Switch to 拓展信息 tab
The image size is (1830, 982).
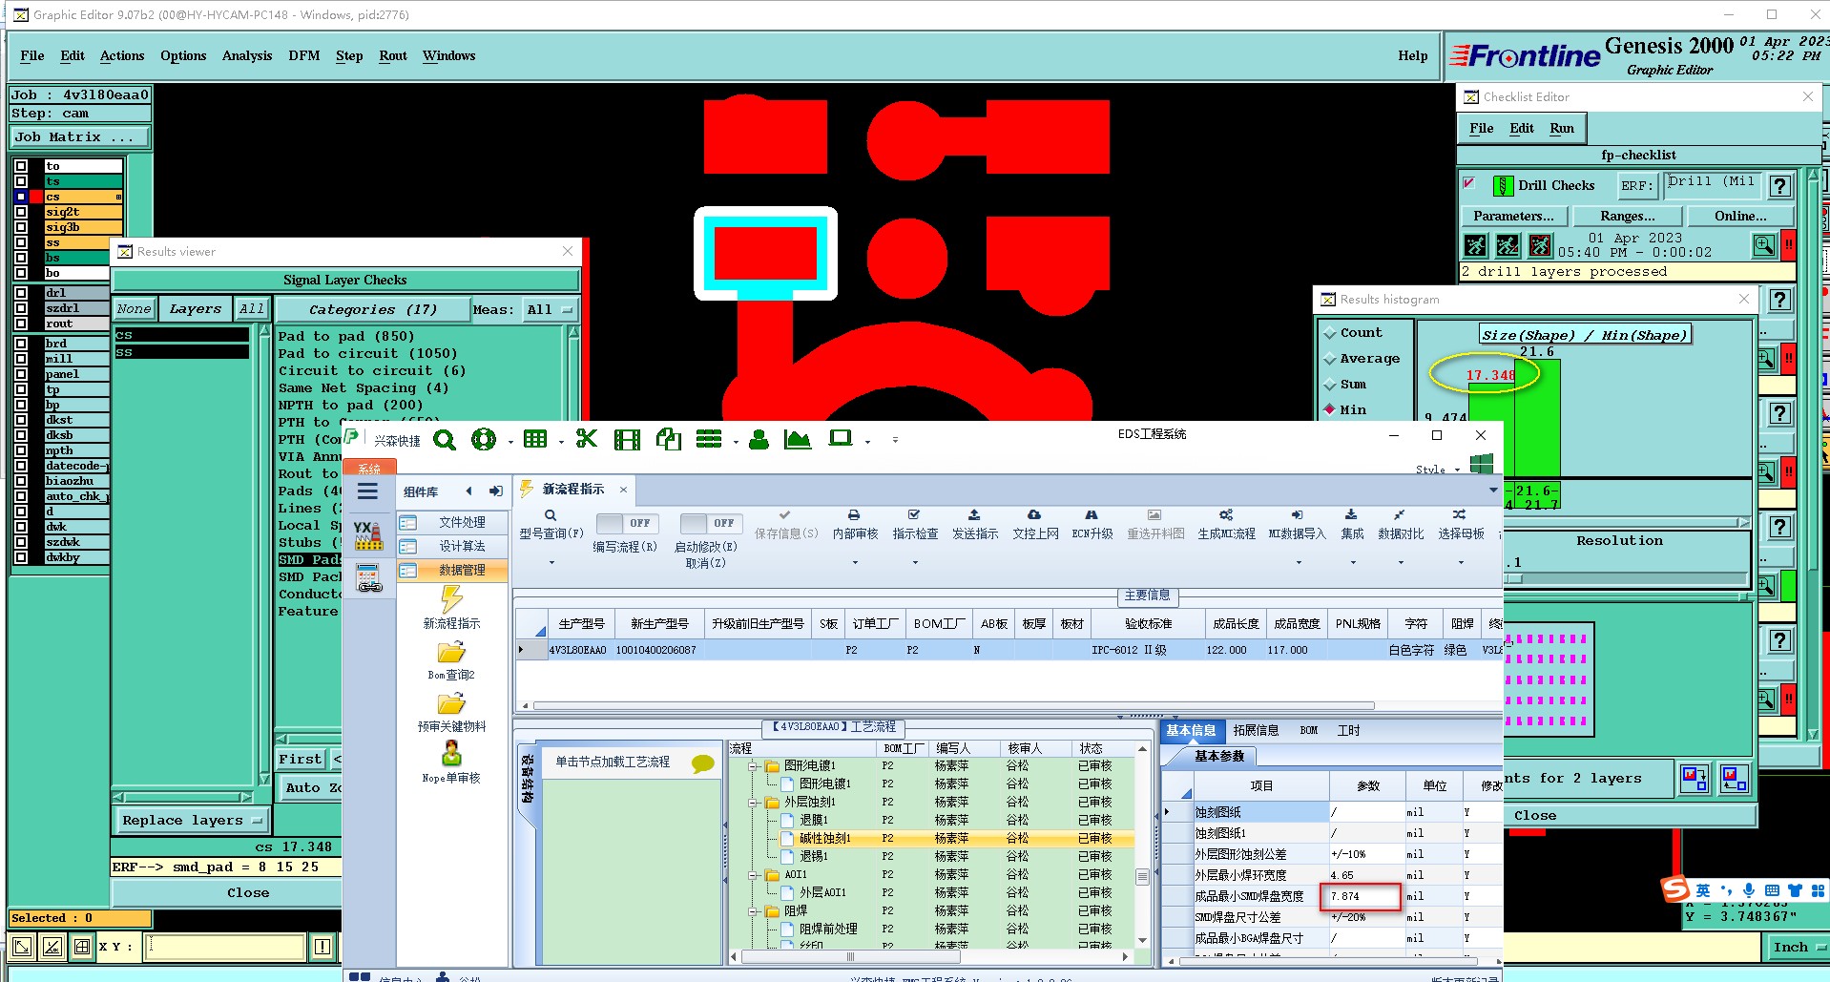coord(1256,730)
